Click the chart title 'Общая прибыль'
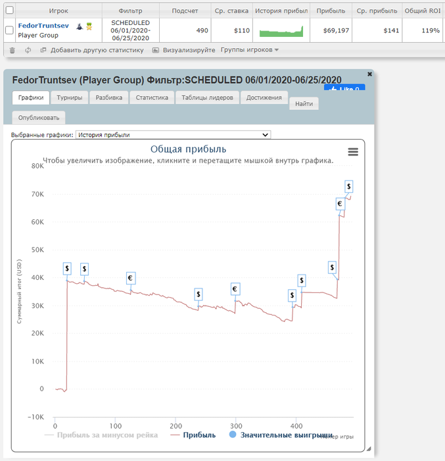 coord(188,149)
